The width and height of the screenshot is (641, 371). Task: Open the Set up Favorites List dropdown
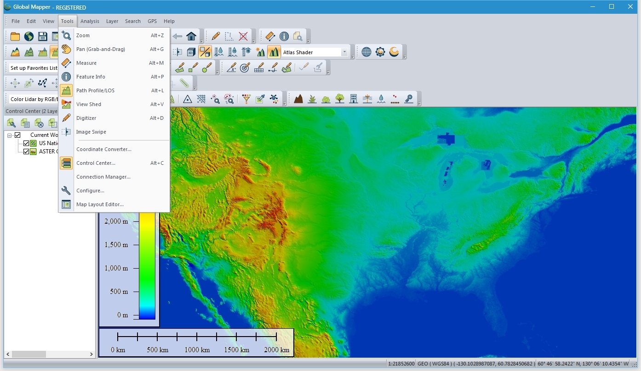[34, 68]
